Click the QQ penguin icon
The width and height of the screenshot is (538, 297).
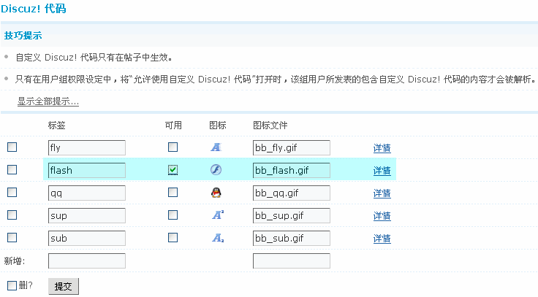pyautogui.click(x=216, y=193)
